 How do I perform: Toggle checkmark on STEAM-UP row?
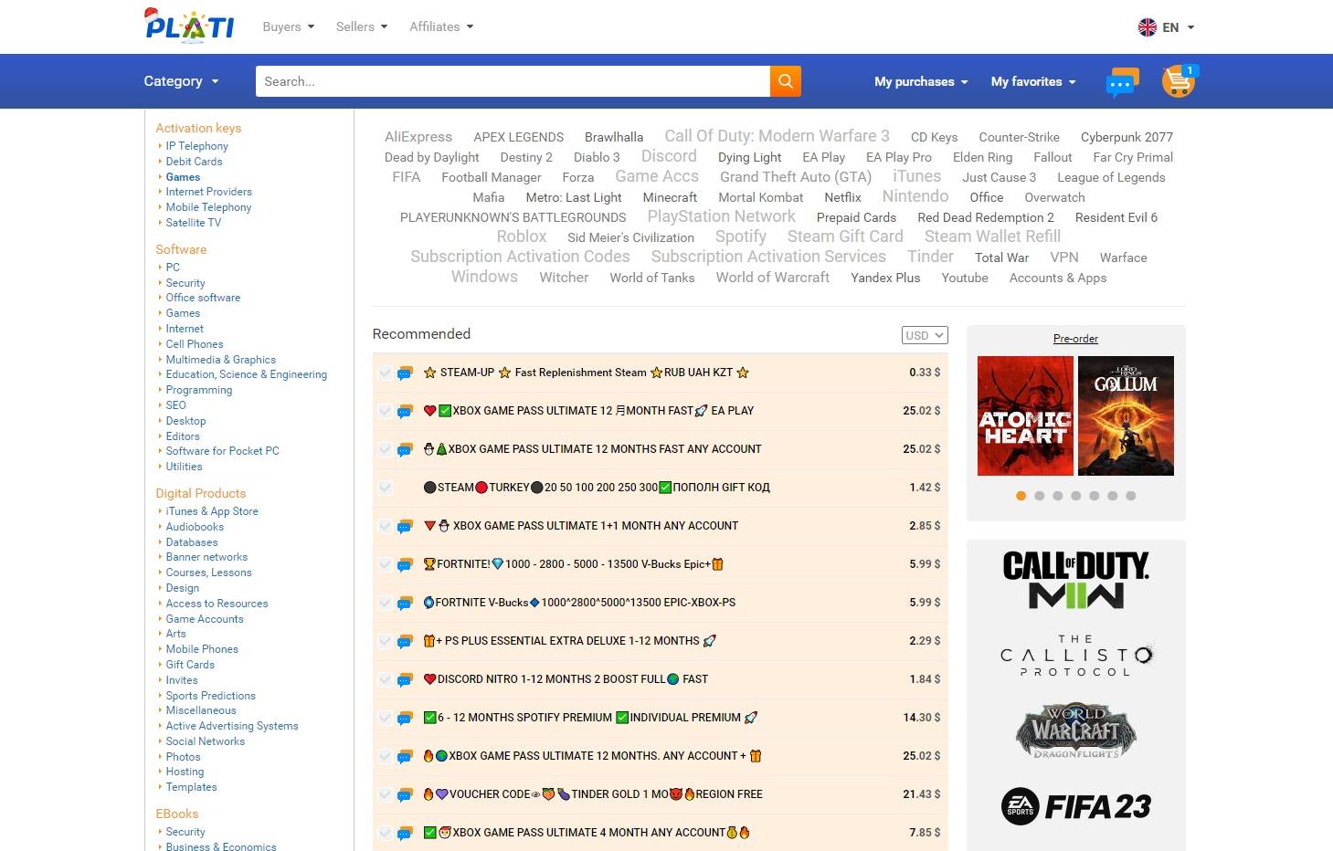[385, 373]
